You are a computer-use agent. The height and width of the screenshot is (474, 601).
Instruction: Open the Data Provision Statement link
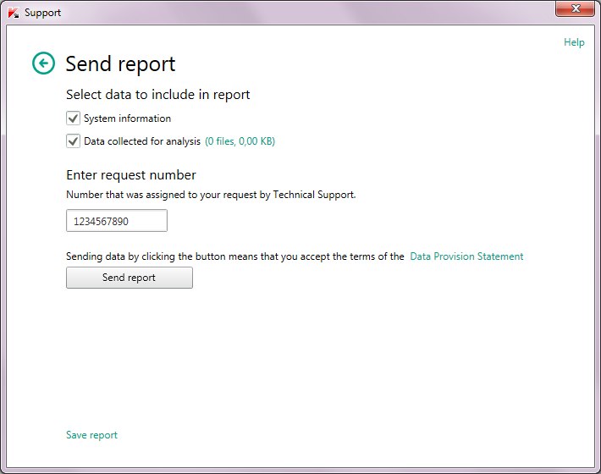(466, 256)
